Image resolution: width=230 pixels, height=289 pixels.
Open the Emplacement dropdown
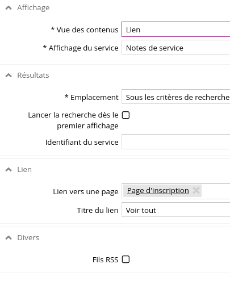point(175,97)
